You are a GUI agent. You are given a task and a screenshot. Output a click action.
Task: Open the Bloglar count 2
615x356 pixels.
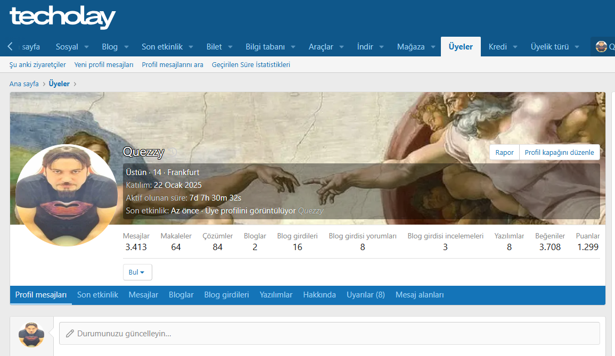255,247
